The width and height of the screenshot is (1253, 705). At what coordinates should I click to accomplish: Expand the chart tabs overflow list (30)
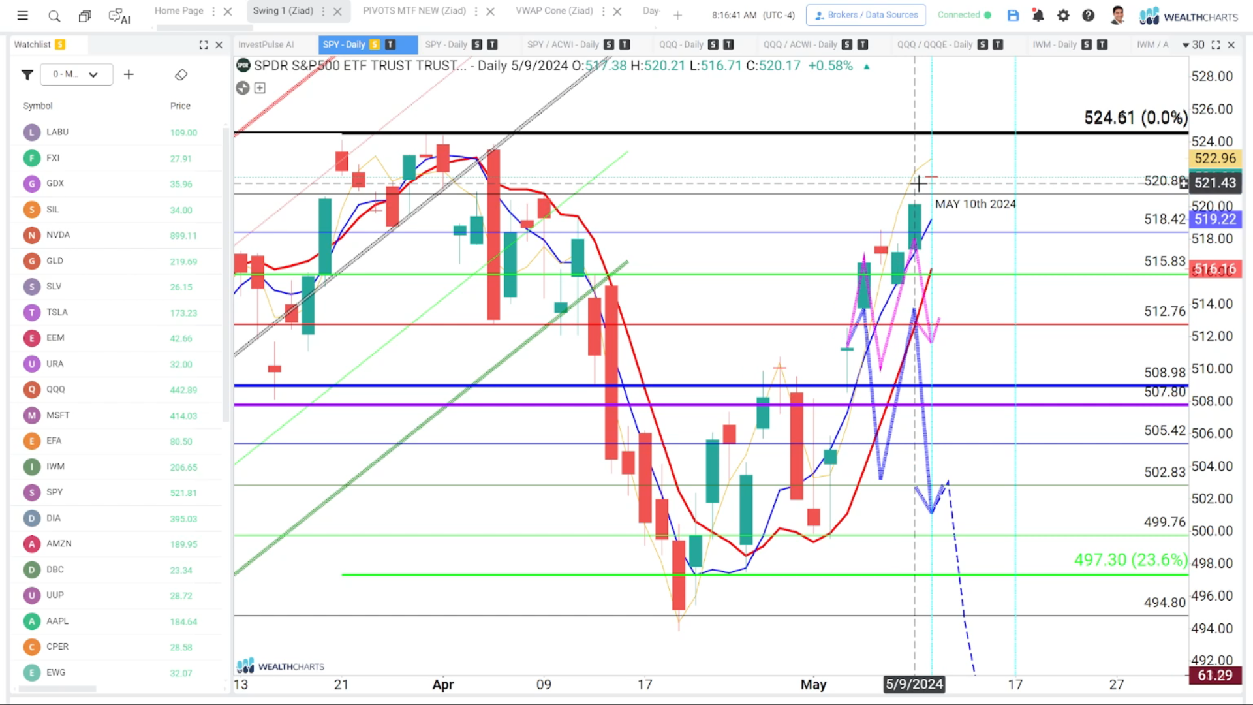(x=1194, y=45)
